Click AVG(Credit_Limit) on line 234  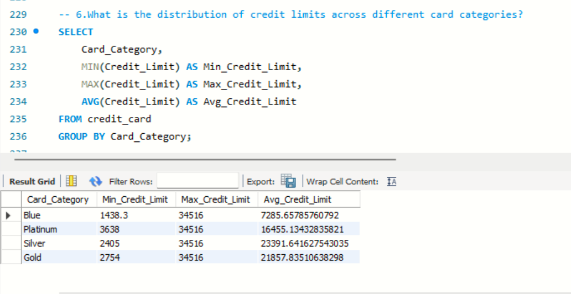131,102
